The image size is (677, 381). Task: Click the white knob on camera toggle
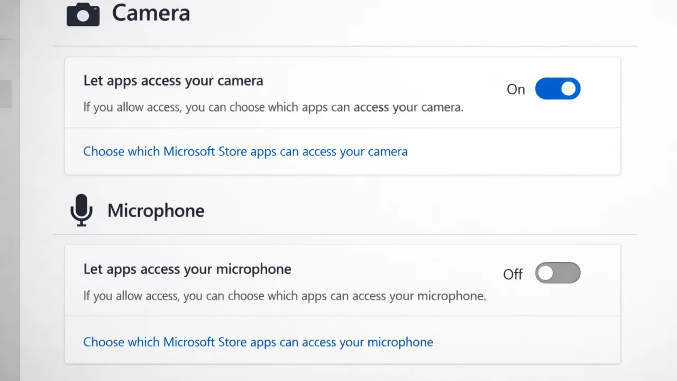(x=569, y=89)
